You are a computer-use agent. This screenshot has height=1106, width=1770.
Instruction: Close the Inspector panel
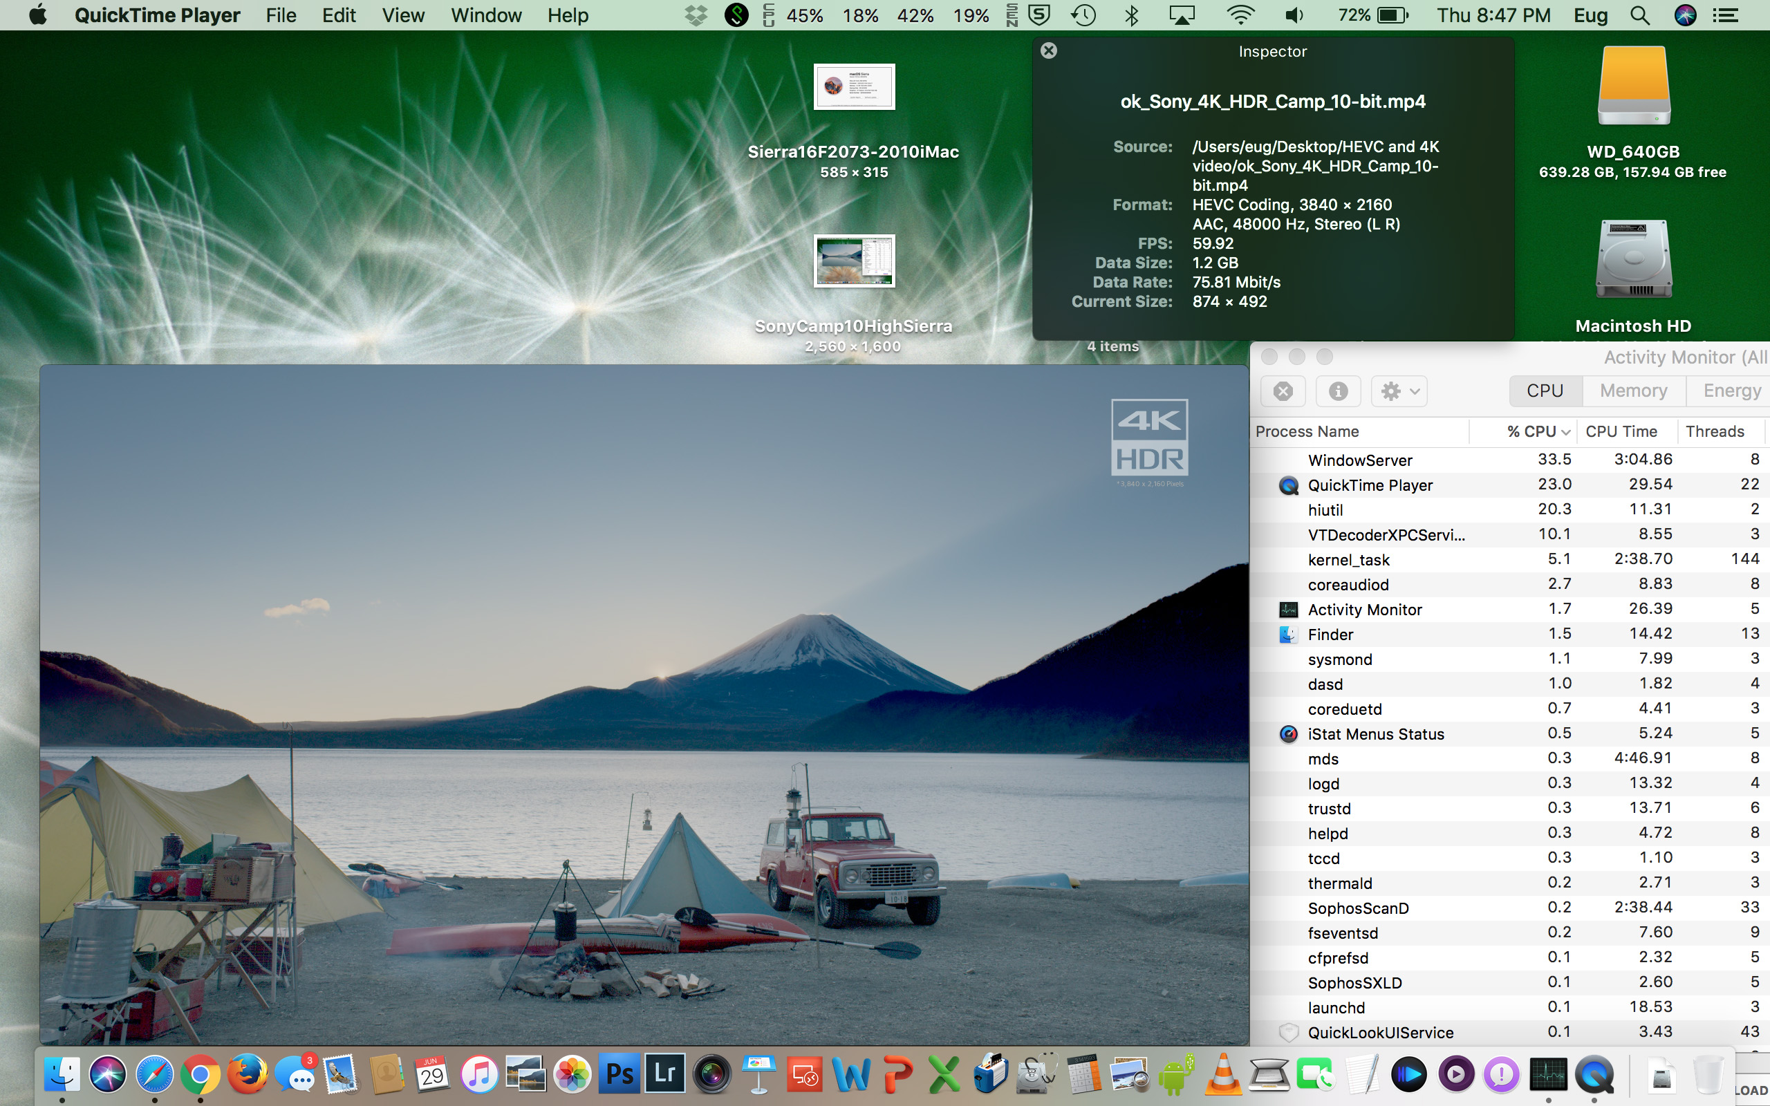[x=1049, y=50]
